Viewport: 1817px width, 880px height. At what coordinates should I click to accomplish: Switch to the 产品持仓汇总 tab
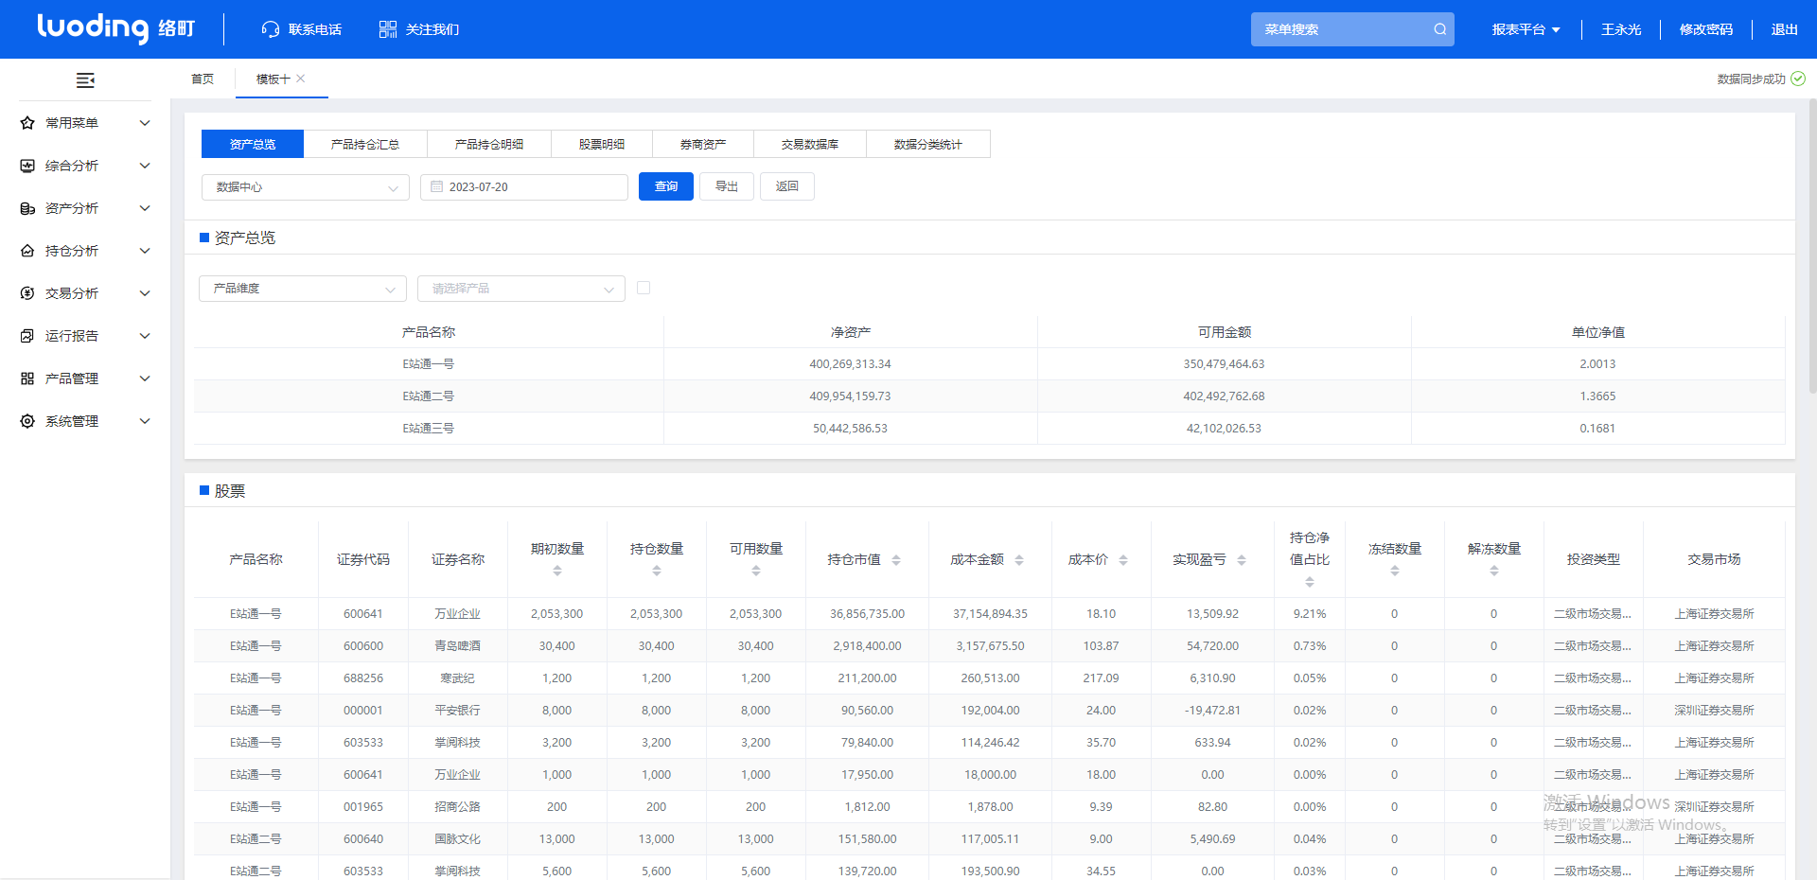click(x=365, y=144)
